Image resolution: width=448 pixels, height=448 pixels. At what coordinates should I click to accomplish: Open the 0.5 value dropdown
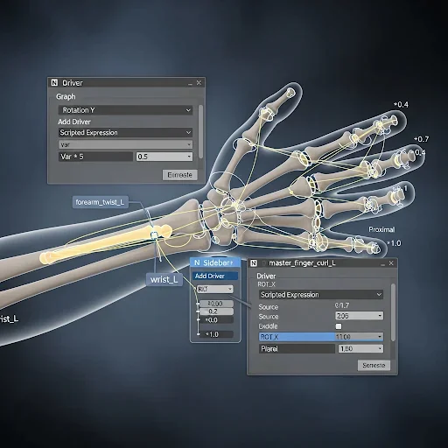(164, 157)
